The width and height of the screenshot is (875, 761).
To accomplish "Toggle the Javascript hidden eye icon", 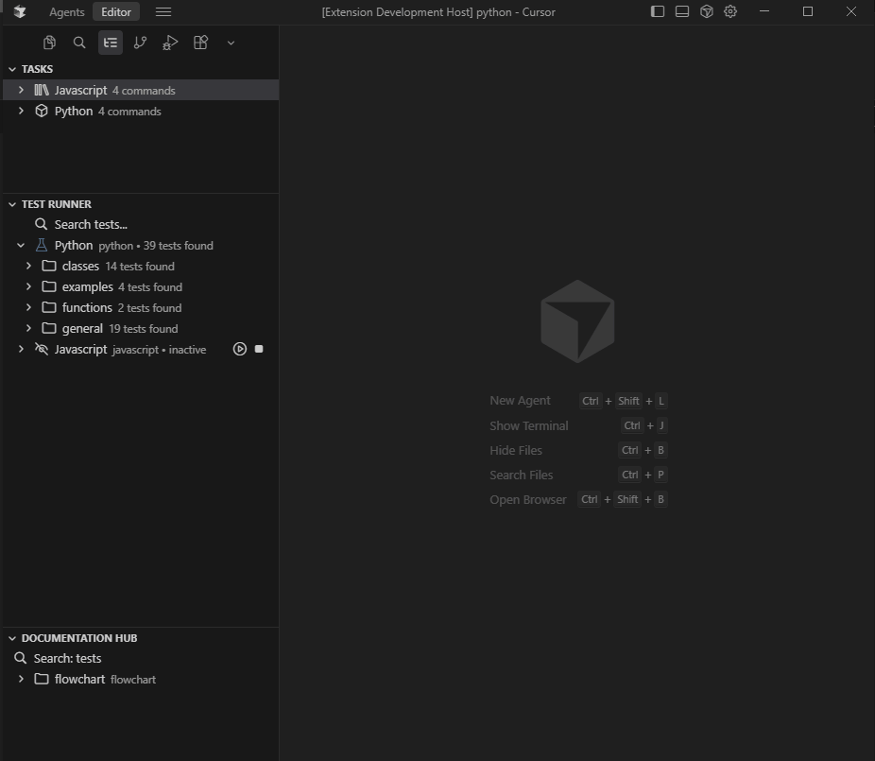I will pos(42,349).
